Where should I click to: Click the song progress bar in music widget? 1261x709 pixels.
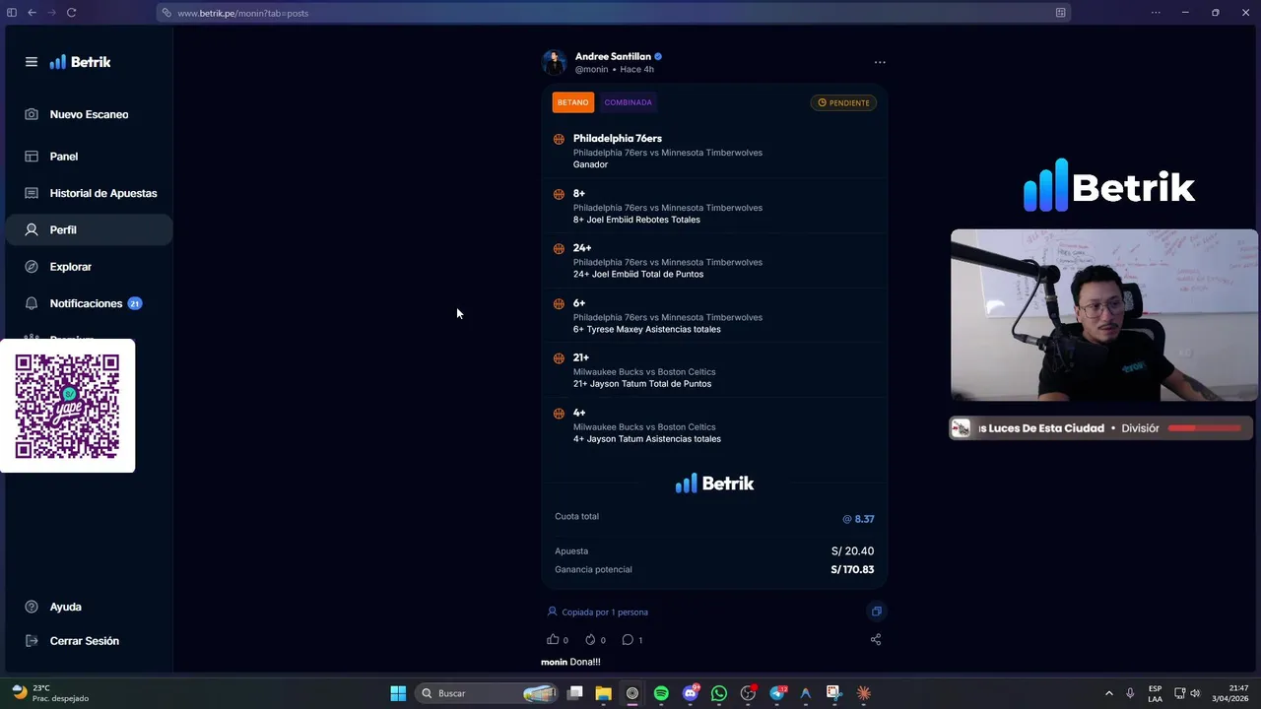[1205, 428]
